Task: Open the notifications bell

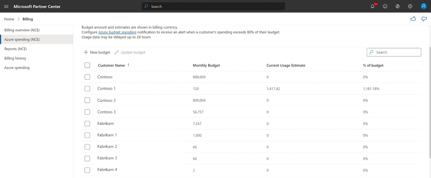Action: pyautogui.click(x=373, y=6)
